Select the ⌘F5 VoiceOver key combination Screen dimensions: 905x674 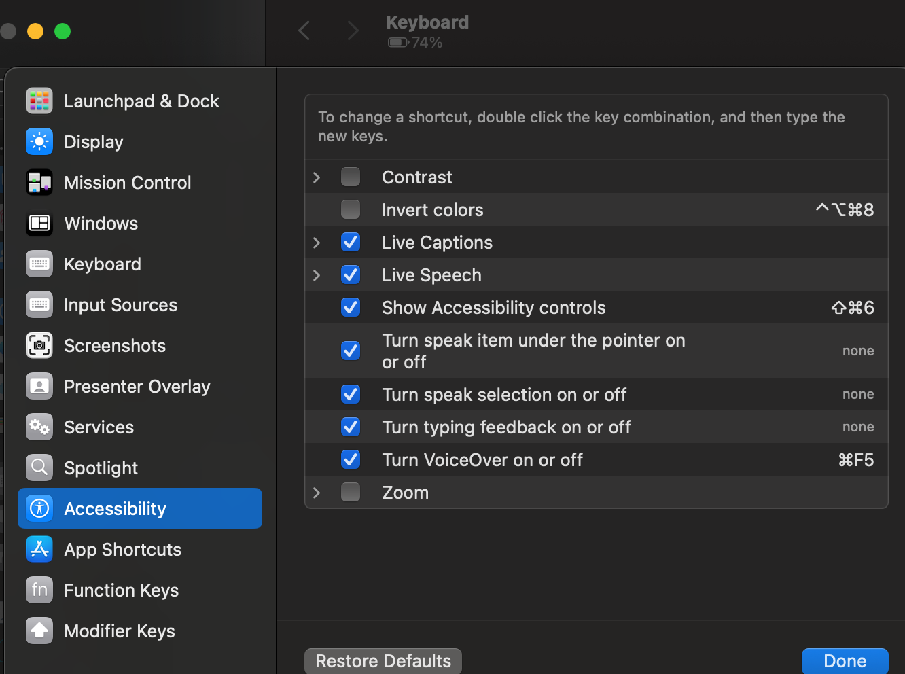pos(855,460)
